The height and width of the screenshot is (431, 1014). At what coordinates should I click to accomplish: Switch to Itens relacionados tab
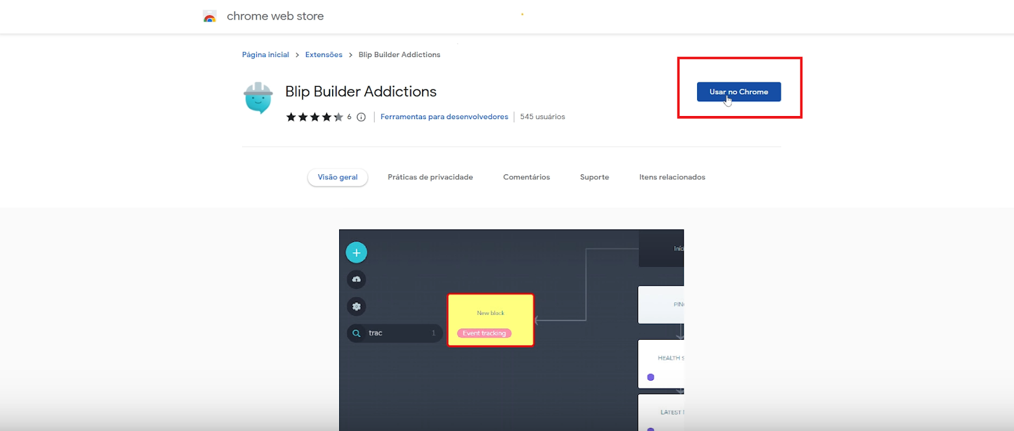[x=672, y=177]
